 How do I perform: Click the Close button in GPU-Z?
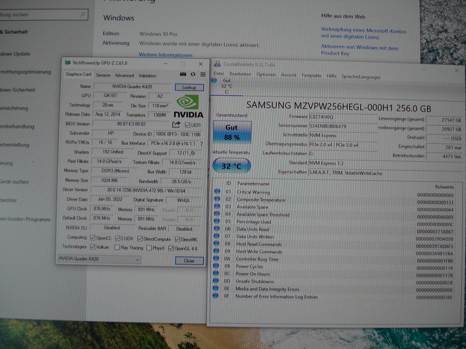tap(189, 261)
